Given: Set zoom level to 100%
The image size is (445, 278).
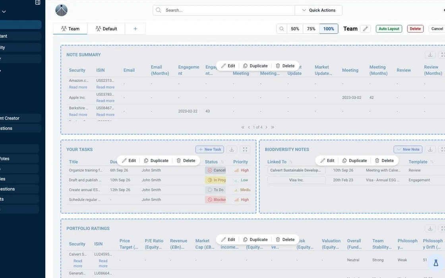Looking at the screenshot, I should point(329,29).
